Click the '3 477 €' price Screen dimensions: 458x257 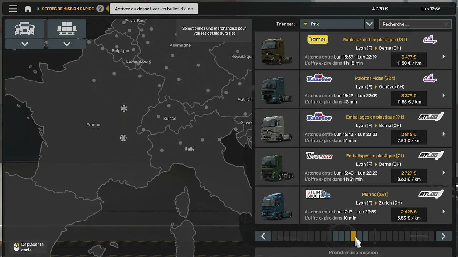pos(409,57)
